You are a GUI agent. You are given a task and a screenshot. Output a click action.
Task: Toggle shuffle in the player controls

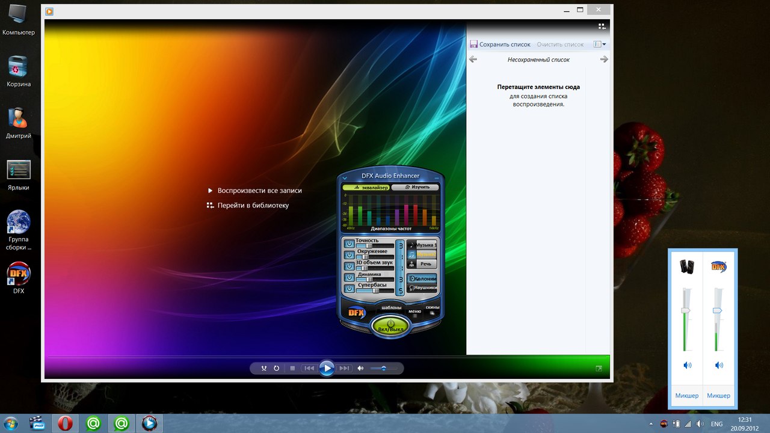coord(264,368)
